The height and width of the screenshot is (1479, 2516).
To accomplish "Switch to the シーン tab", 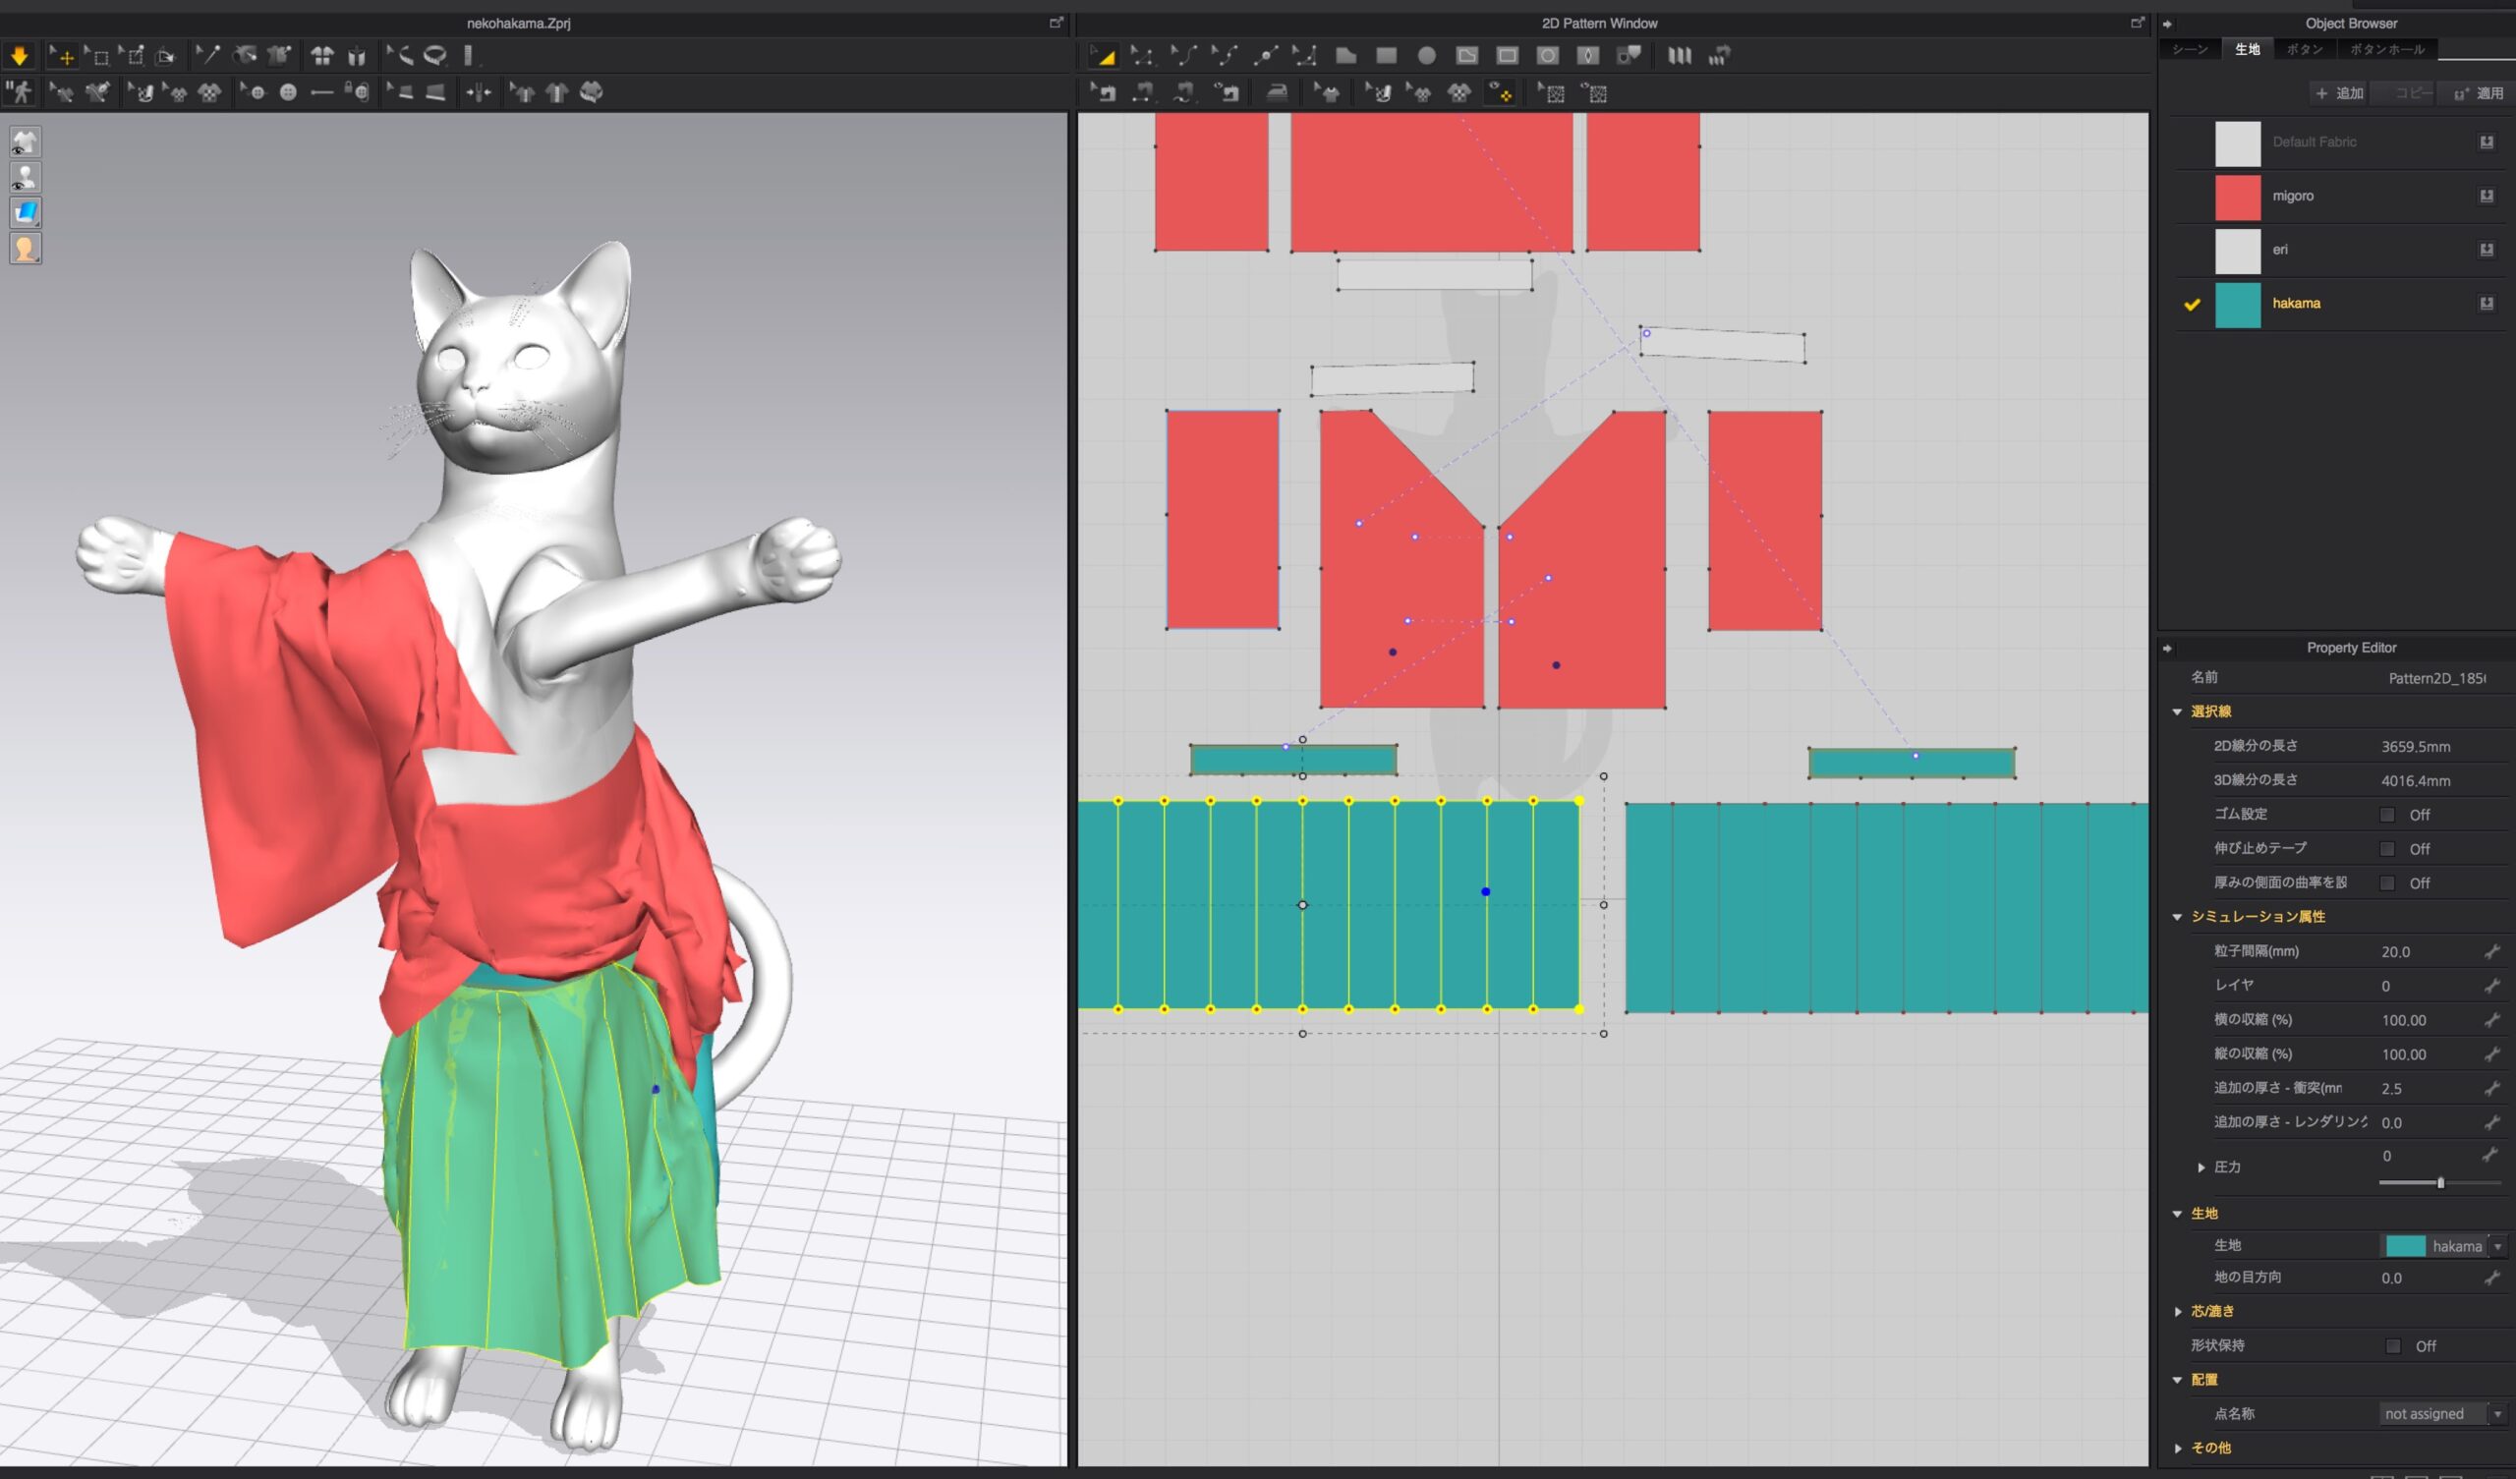I will tap(2191, 49).
